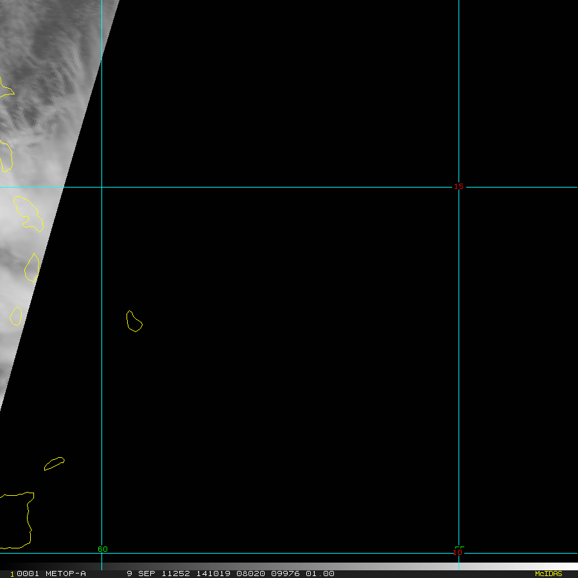Click the green 60 longitude label
Screen dimensions: 578x578
(x=103, y=549)
